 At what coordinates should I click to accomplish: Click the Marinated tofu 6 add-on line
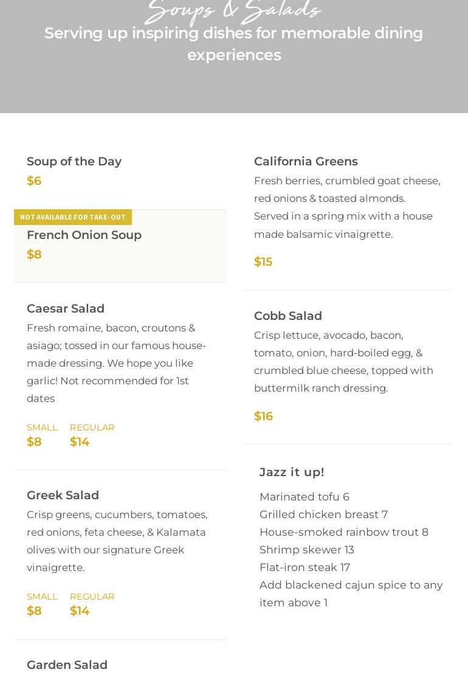point(304,497)
